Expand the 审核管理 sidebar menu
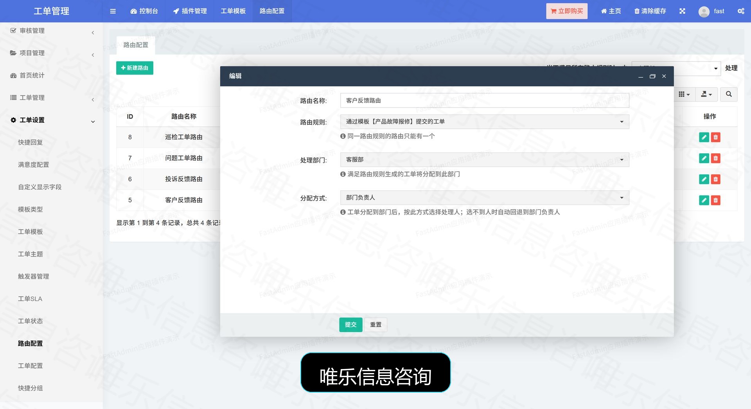 (x=51, y=31)
